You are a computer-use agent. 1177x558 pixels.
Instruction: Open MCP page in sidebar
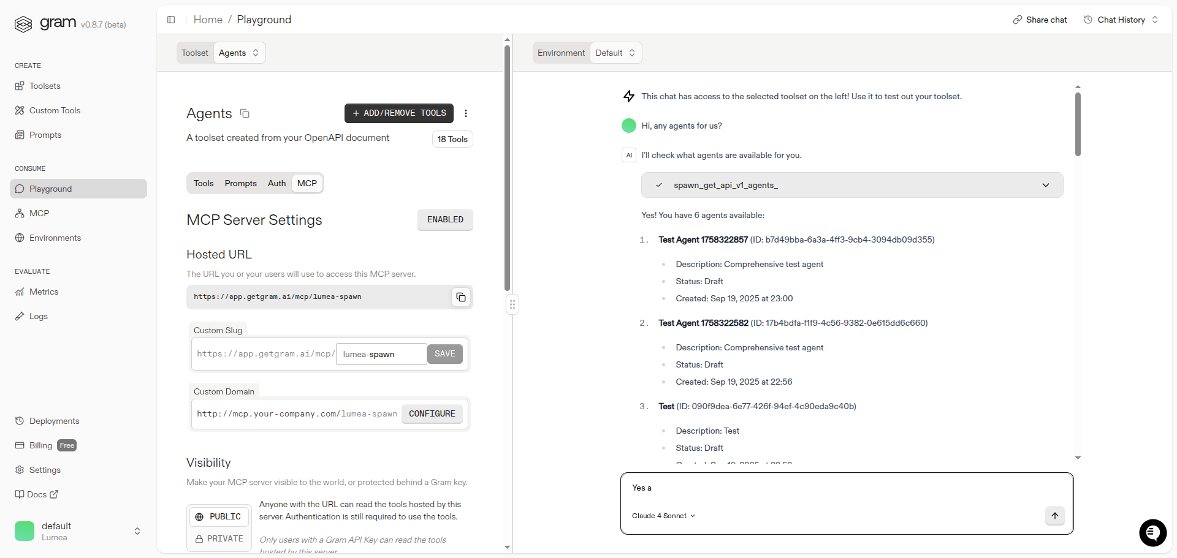tap(78, 213)
